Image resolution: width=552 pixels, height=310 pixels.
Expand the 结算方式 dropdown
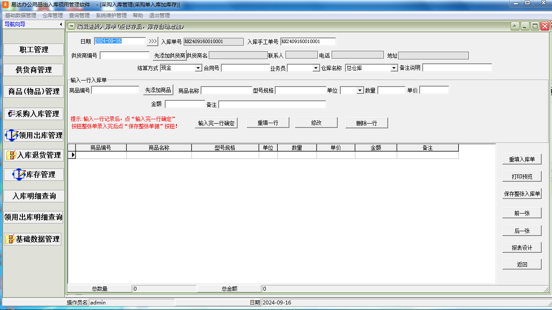click(x=198, y=68)
